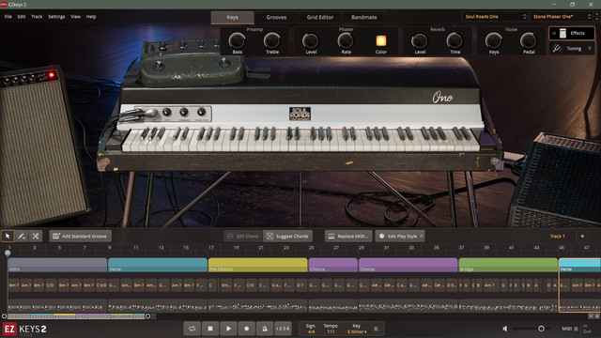Click Add Standard Groove button
This screenshot has width=601, height=338.
coord(80,236)
